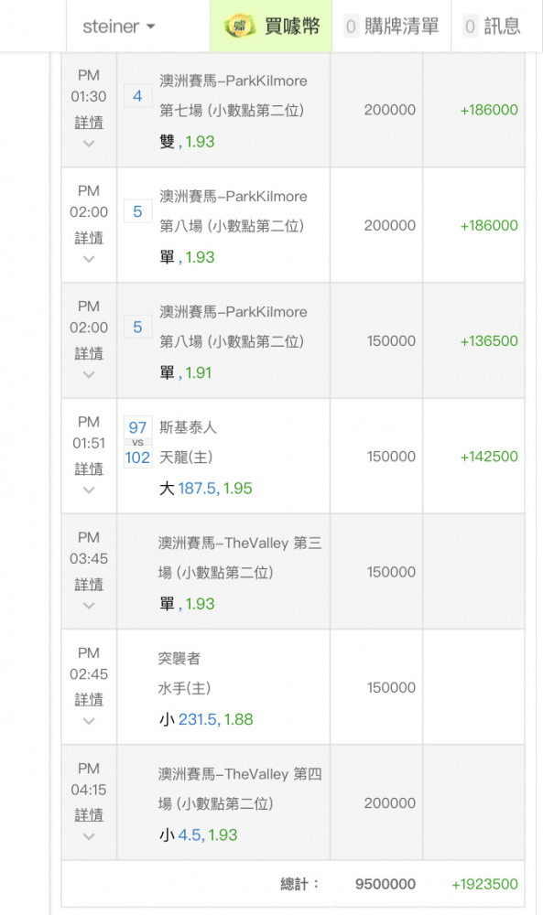Click score box 102 for 天龍(主)

[x=137, y=457]
